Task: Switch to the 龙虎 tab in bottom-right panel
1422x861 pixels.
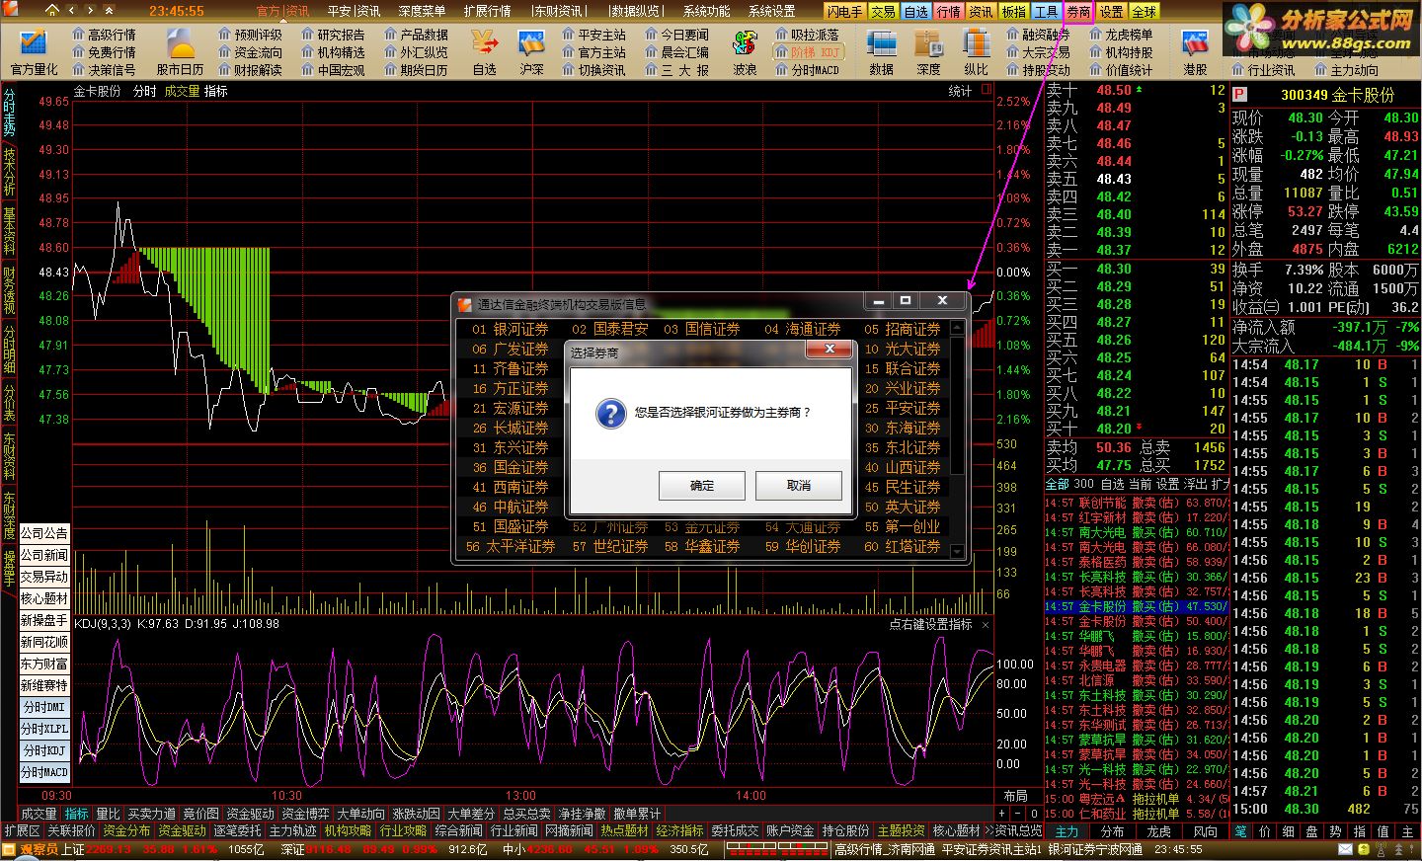Action: 1158,831
